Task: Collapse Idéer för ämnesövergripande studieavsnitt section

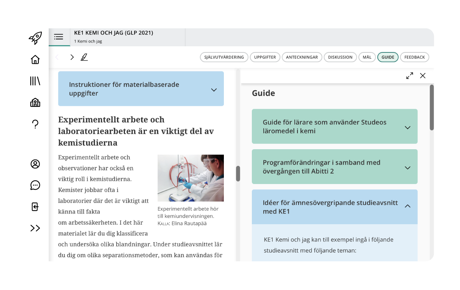Action: [x=335, y=207]
